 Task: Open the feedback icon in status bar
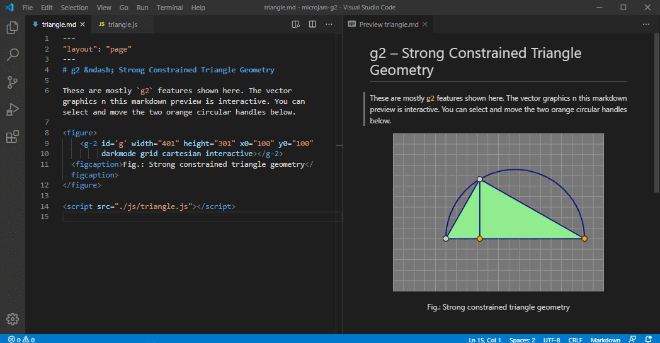(x=632, y=339)
